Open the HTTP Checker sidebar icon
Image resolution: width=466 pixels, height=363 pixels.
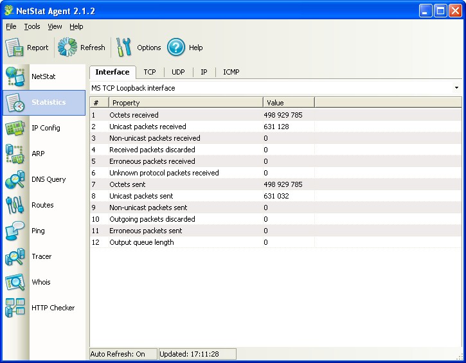pyautogui.click(x=15, y=308)
